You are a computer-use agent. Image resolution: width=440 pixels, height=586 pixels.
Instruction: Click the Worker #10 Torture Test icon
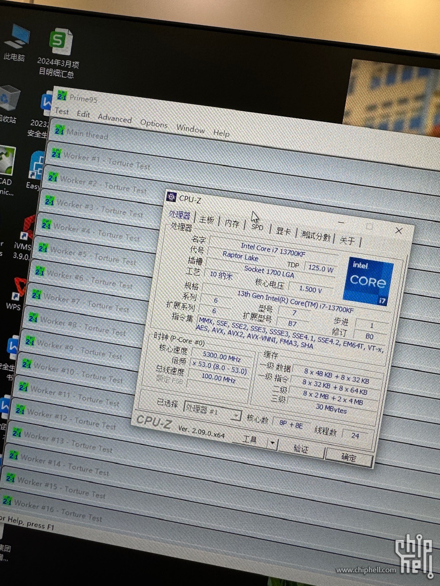point(27,364)
